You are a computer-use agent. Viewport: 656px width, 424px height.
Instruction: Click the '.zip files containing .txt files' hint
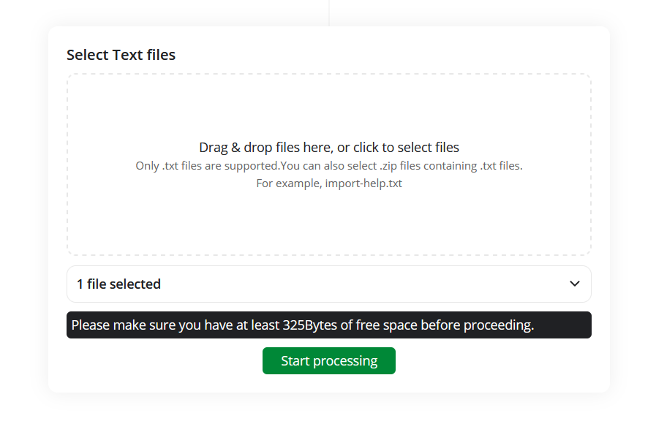(x=450, y=166)
